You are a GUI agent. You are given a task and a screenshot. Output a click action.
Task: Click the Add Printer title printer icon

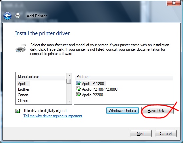[18, 16]
